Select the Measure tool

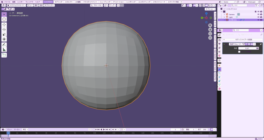click(4, 50)
